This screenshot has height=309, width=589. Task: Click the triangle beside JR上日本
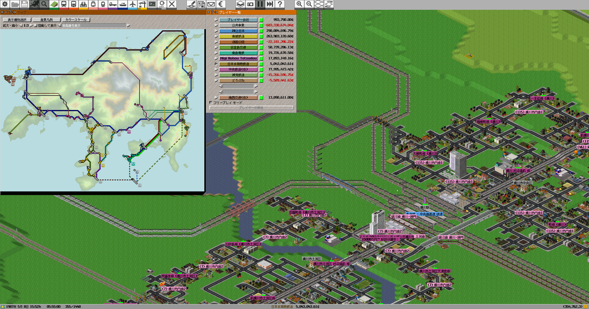tap(216, 31)
